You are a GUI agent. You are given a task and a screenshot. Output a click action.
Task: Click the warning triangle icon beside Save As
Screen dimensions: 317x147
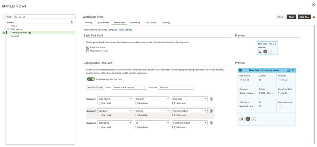(x=314, y=17)
